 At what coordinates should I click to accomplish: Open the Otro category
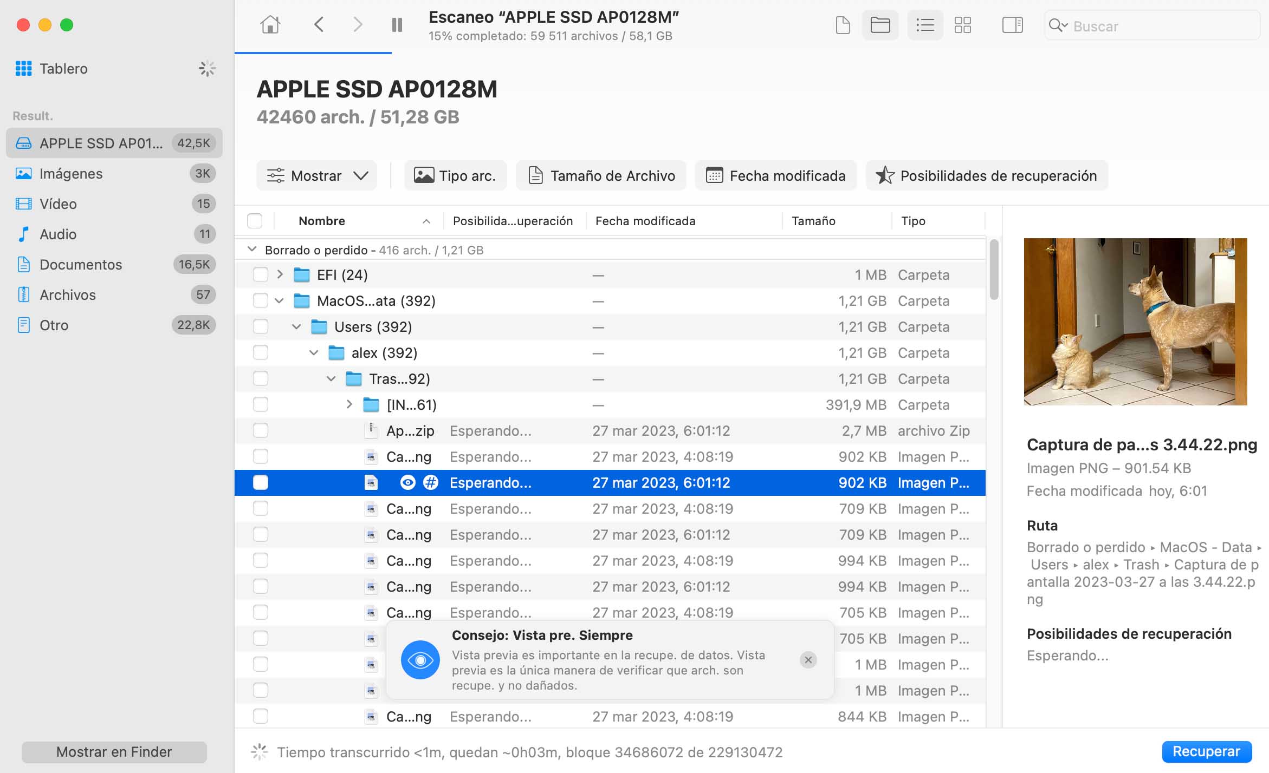click(x=114, y=325)
